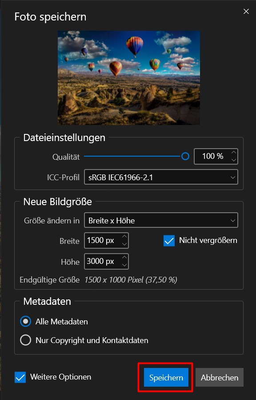256x400 pixels.
Task: Click the Abbrechen button
Action: point(220,377)
